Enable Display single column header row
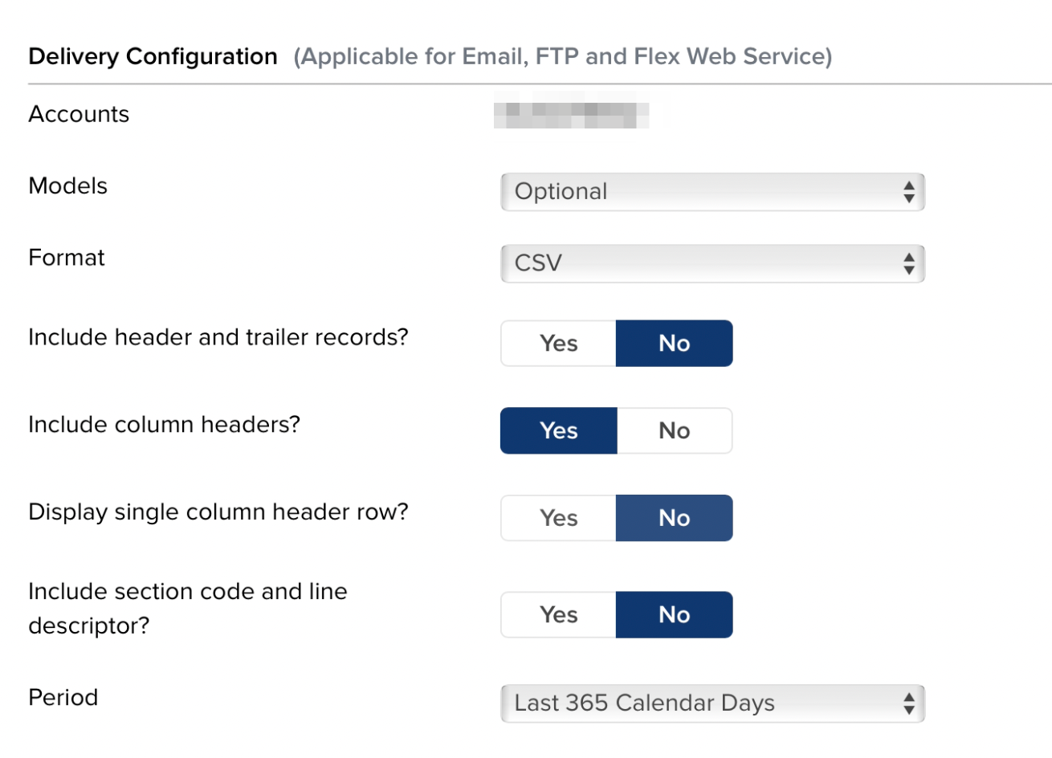 [557, 518]
